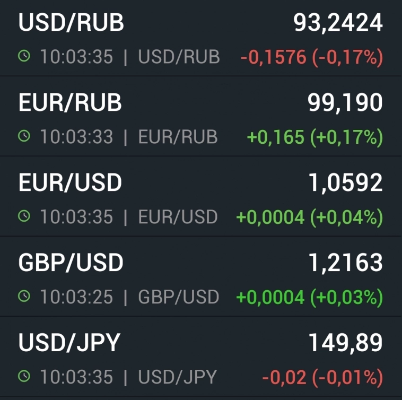
Task: Open the EUR/RUB currency pair title
Action: (x=70, y=103)
